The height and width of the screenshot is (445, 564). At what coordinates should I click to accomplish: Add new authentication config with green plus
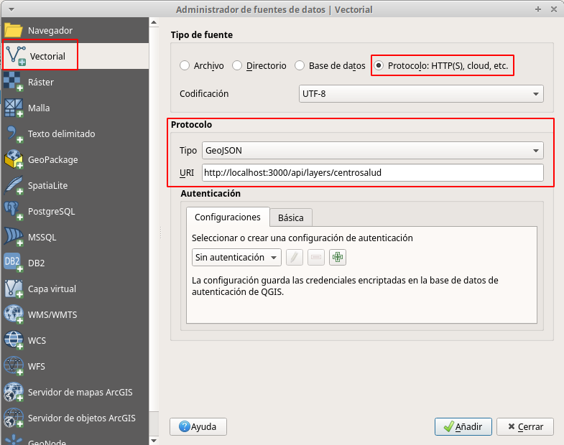[x=338, y=258]
